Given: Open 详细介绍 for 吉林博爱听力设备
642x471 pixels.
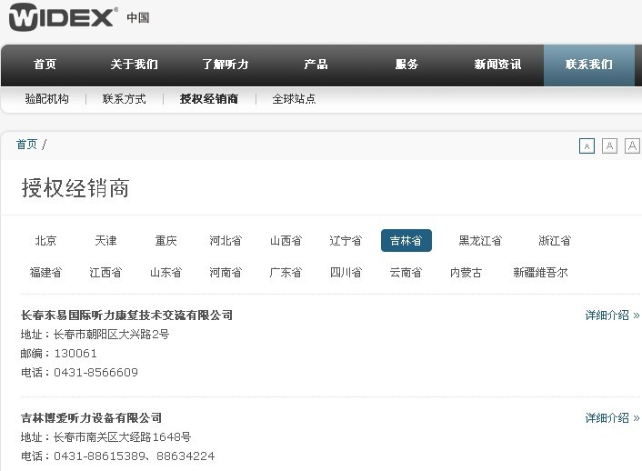Looking at the screenshot, I should click(612, 417).
